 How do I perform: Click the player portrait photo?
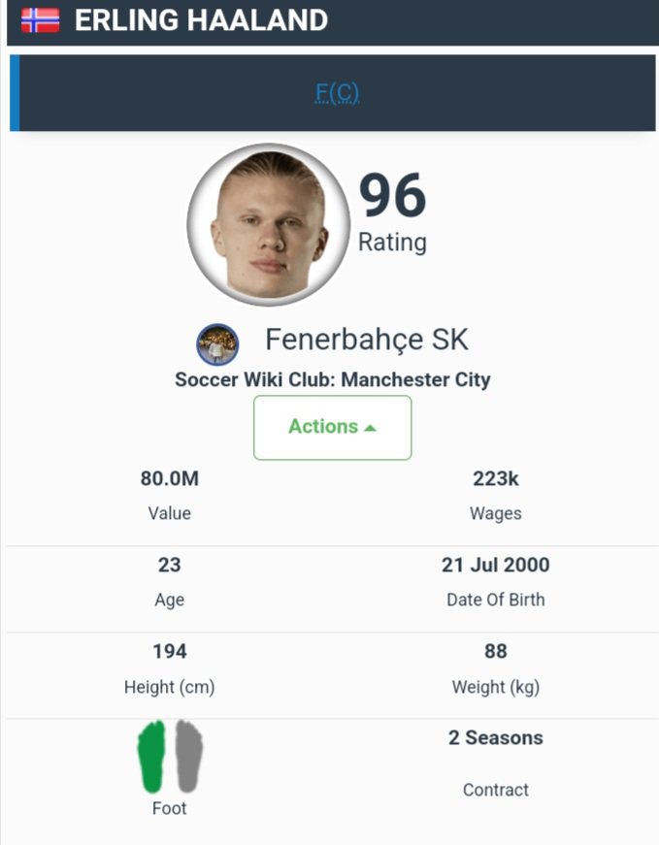[x=268, y=225]
